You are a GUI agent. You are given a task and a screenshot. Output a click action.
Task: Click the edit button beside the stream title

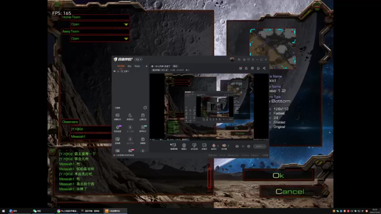[175, 66]
